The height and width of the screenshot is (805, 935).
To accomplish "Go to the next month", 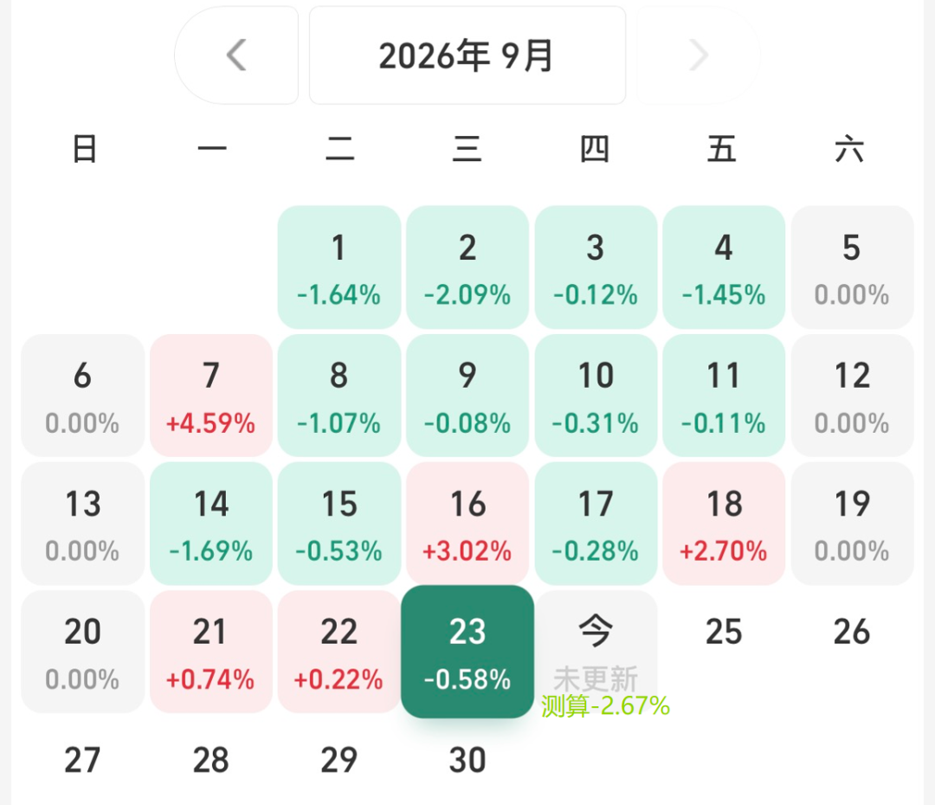I will tap(699, 55).
